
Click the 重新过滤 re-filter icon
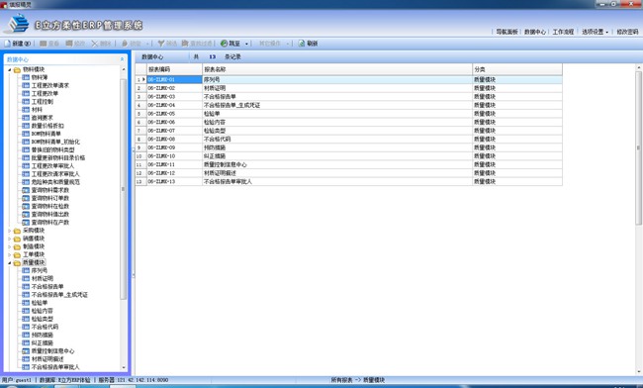[x=185, y=44]
